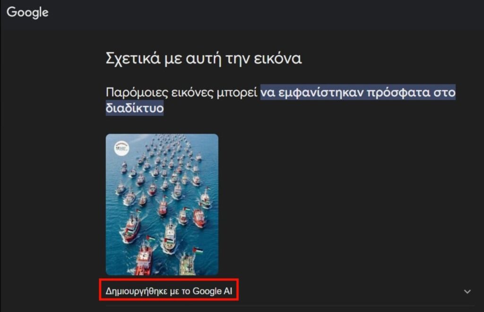The height and width of the screenshot is (312, 484).
Task: Expand the Google AI details chevron
Action: [467, 291]
